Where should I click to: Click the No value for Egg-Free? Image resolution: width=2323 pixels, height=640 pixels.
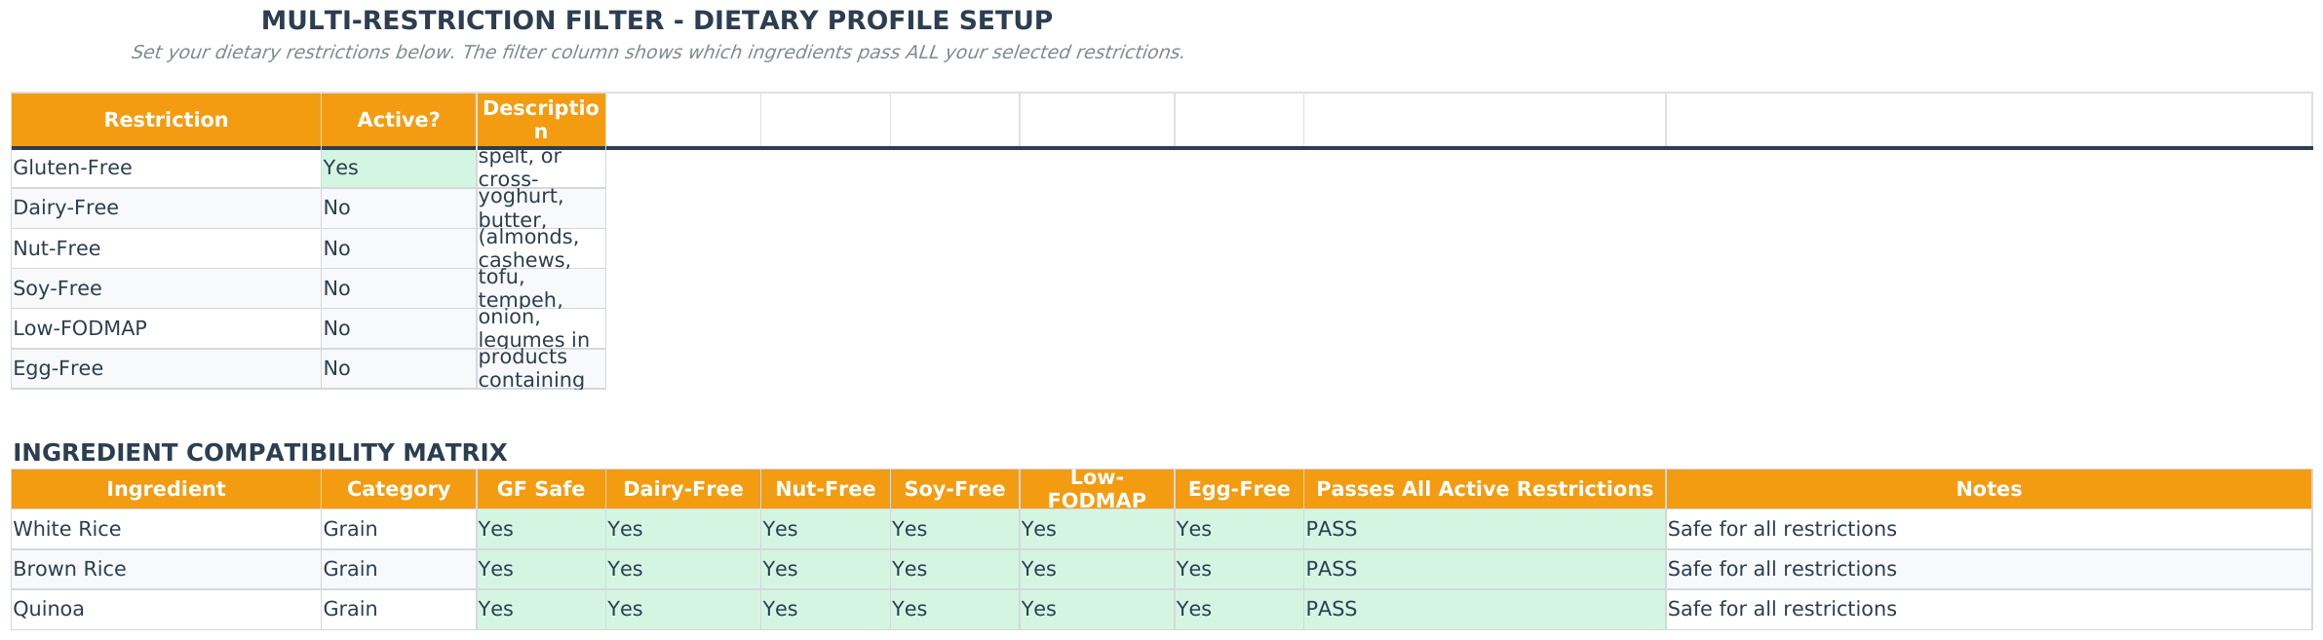coord(399,368)
